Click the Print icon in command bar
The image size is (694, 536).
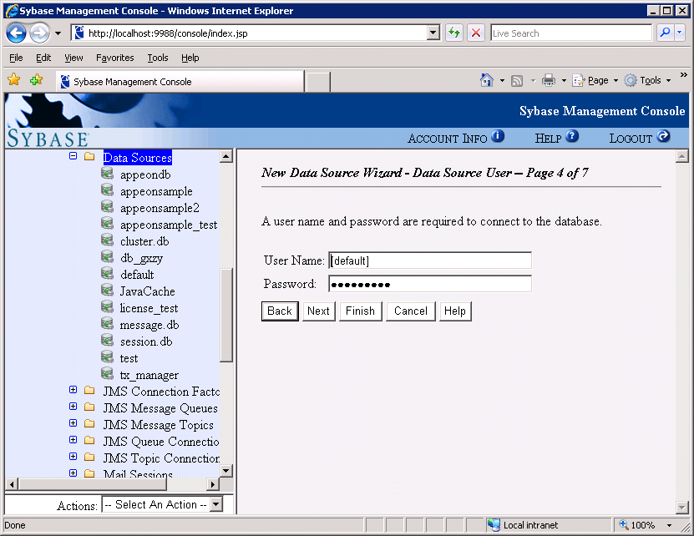click(x=549, y=80)
